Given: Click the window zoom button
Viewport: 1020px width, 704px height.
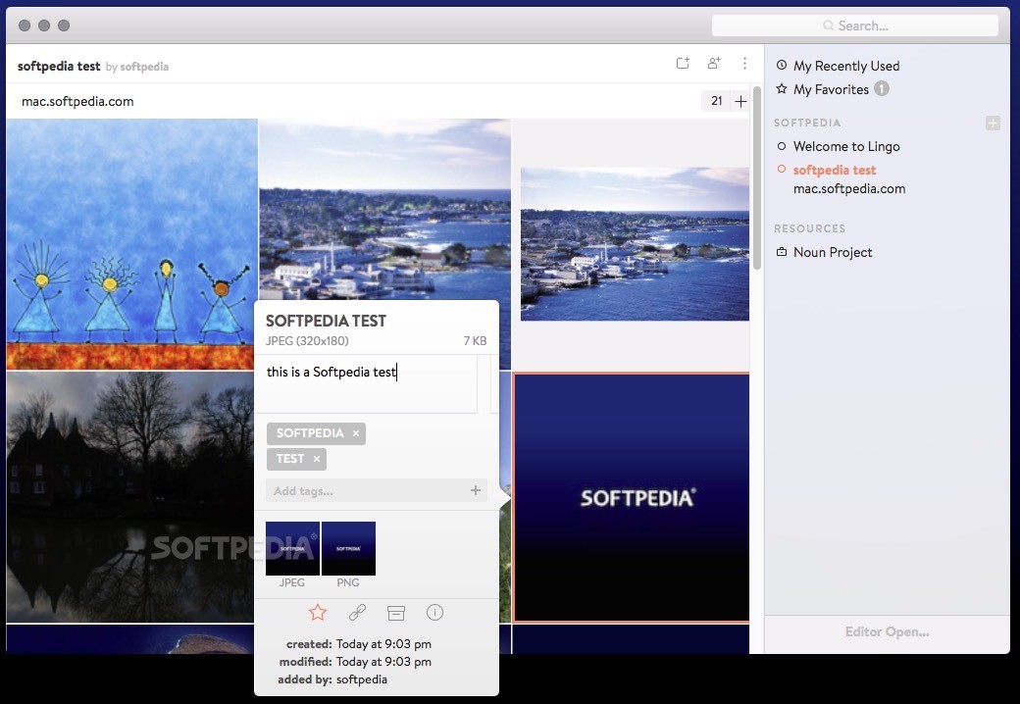Looking at the screenshot, I should point(64,25).
